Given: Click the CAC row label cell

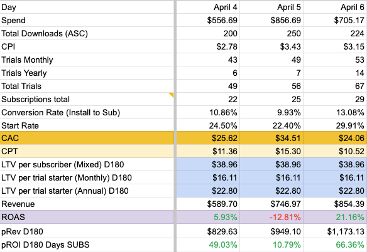Looking at the screenshot, I should [x=87, y=138].
